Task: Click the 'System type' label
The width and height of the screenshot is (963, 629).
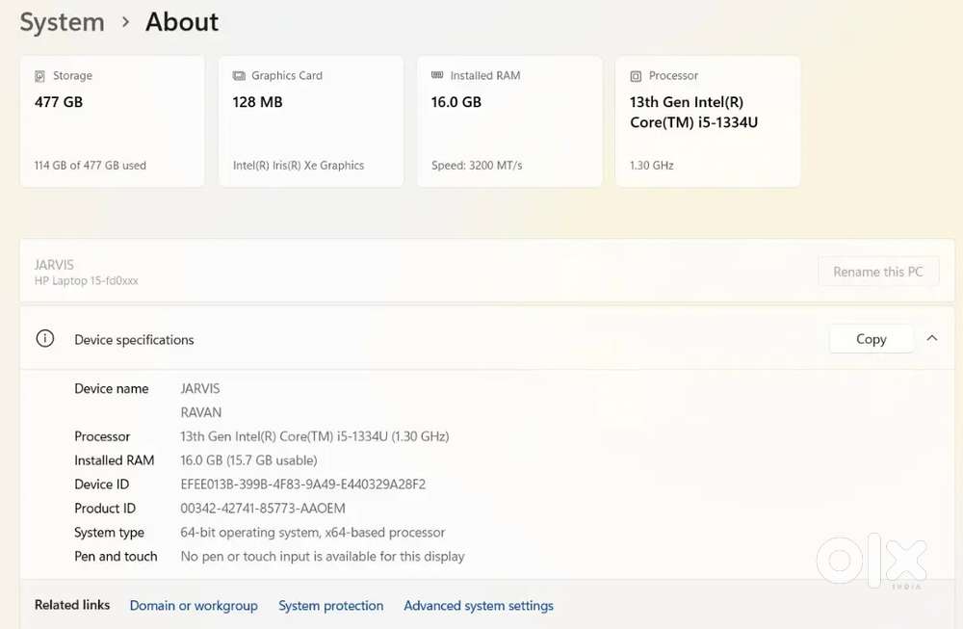Action: 110,533
